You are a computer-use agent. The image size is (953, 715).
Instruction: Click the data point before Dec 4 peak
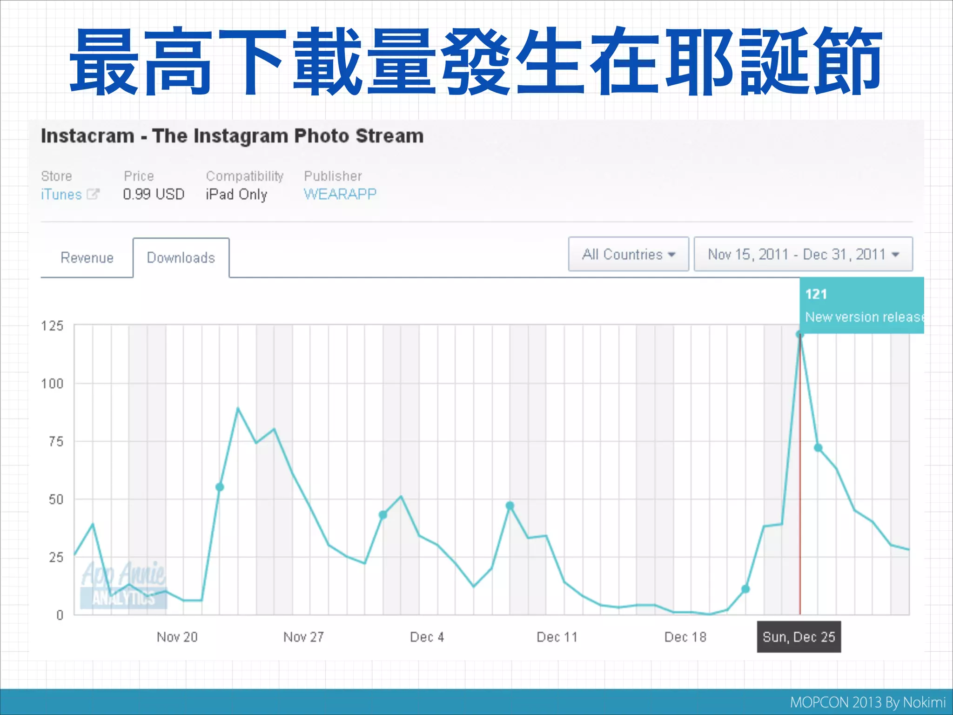(x=383, y=515)
